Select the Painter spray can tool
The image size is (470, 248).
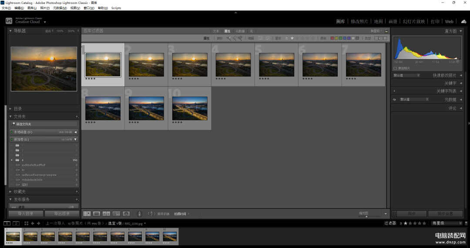click(x=139, y=214)
